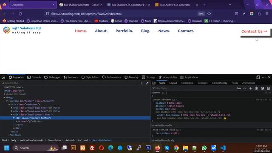Switch to the Network tab
272x153 pixels.
71,77
